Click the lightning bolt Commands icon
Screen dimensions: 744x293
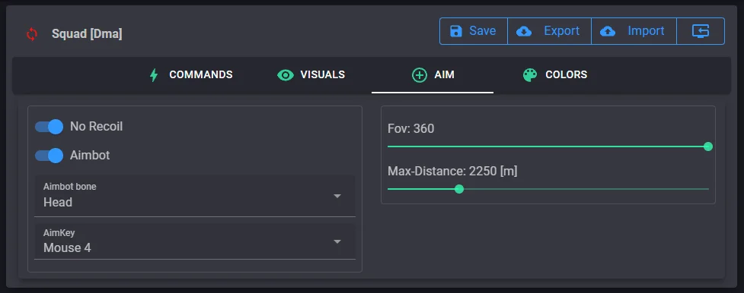(154, 75)
